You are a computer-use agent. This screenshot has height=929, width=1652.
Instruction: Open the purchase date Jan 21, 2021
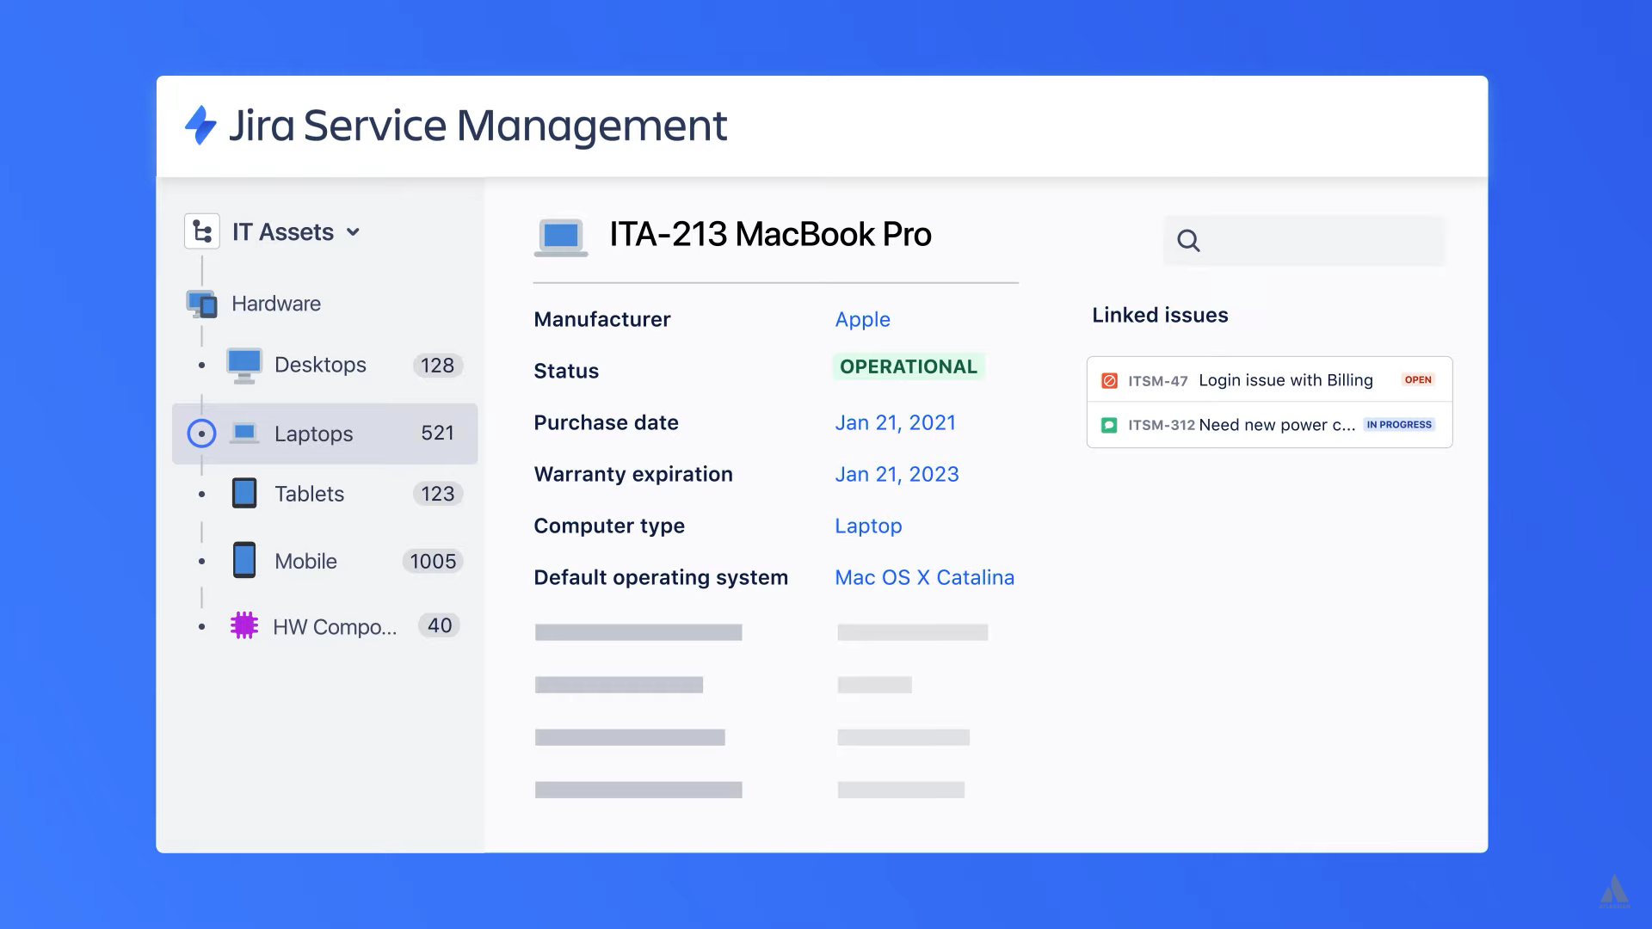[895, 422]
